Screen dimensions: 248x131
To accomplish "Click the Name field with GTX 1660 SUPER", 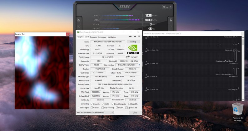I will pyautogui.click(x=108, y=42).
